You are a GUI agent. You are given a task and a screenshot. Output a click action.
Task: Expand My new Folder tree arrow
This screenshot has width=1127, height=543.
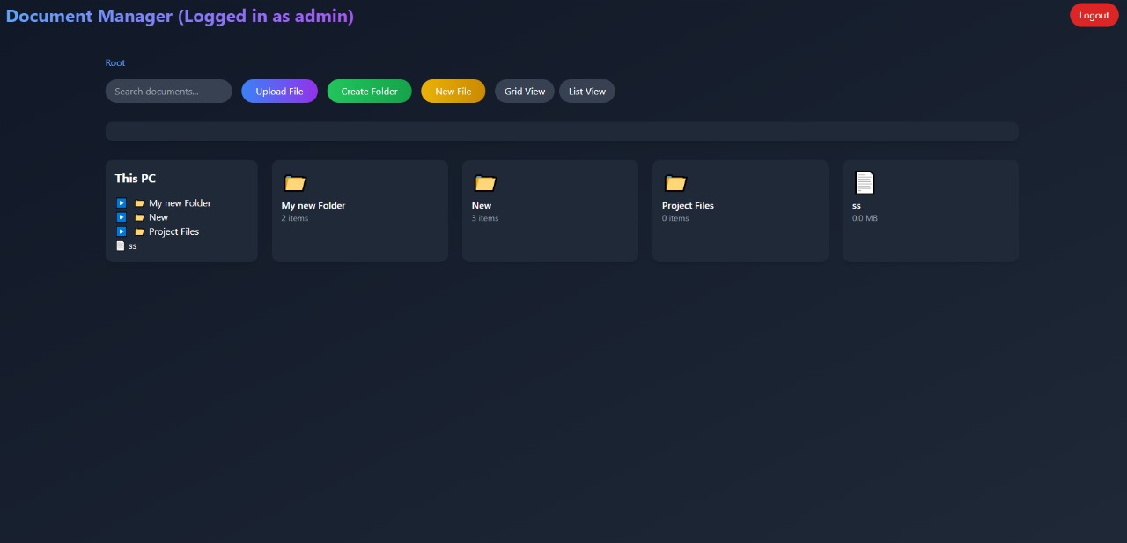(122, 203)
